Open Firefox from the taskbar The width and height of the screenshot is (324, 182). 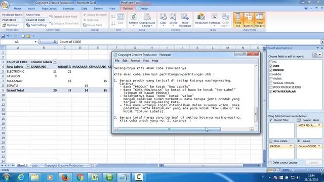(65, 177)
